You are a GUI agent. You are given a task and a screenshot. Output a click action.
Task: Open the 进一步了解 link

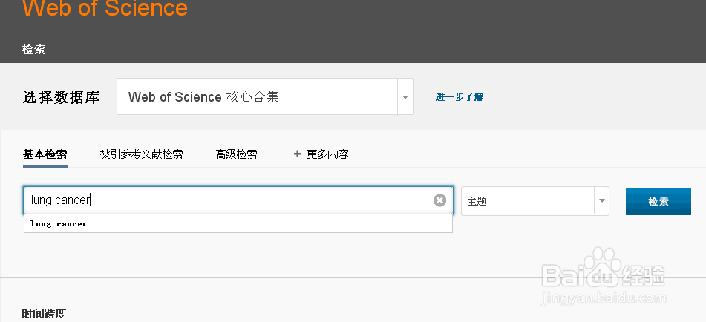click(460, 96)
